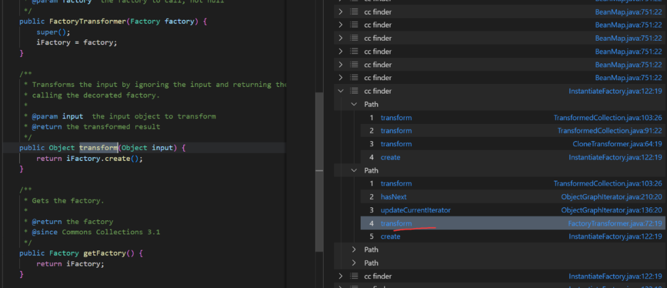The height and width of the screenshot is (288, 667).
Task: Click list icon of the expanded cc finder result
Action: 354,91
